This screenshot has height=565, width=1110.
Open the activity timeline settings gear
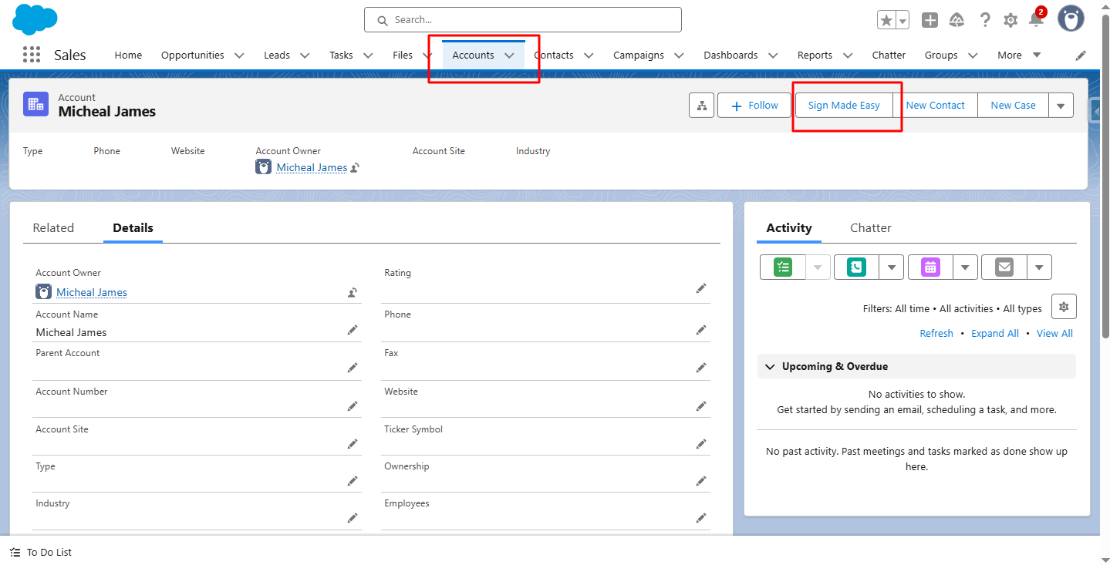point(1064,307)
